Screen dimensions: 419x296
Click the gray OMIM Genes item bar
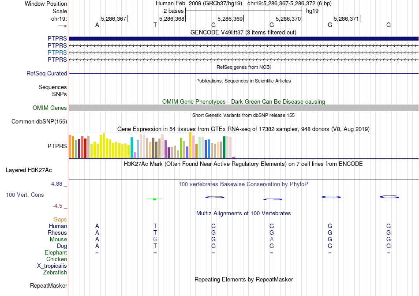click(x=243, y=108)
